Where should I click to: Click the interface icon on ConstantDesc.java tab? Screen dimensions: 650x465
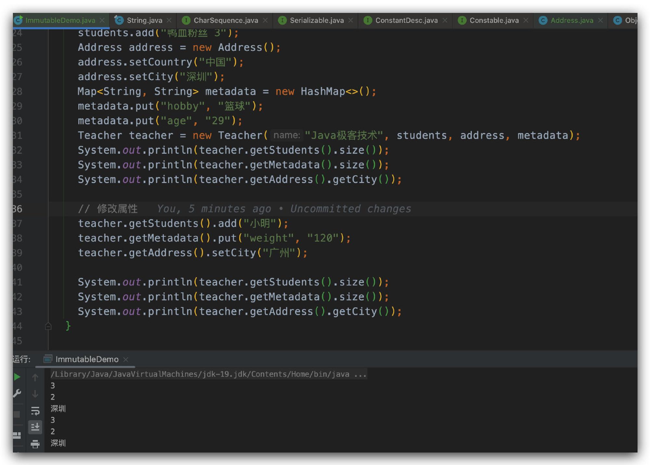[x=368, y=20]
